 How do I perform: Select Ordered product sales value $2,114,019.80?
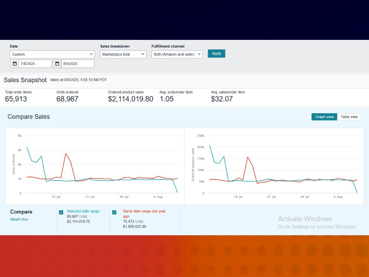pos(131,99)
